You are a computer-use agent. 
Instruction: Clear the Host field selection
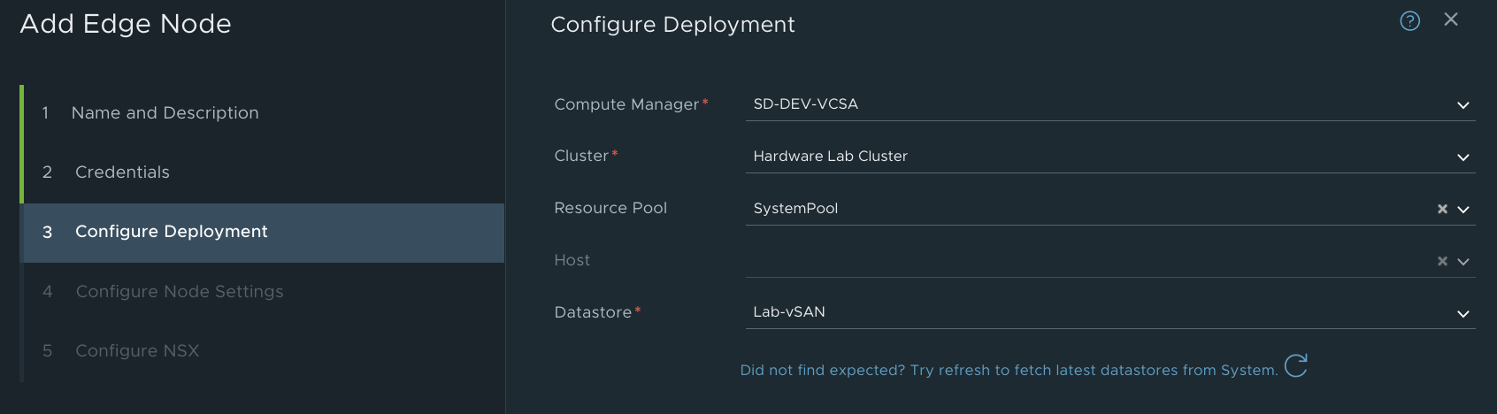pos(1442,261)
